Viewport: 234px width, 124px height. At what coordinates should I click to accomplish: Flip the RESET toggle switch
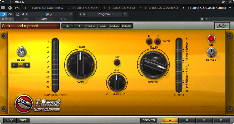coord(22,51)
